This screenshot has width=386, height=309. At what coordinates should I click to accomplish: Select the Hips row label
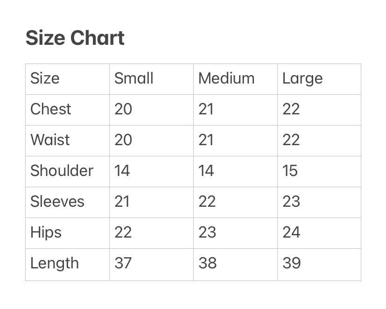pyautogui.click(x=46, y=232)
